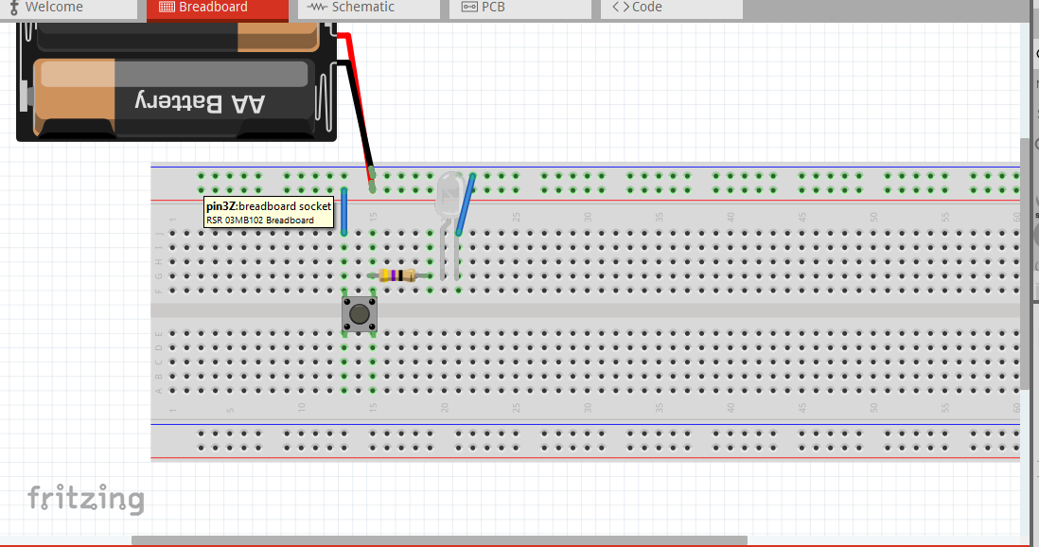
Task: Click the resistor component
Action: 397,275
